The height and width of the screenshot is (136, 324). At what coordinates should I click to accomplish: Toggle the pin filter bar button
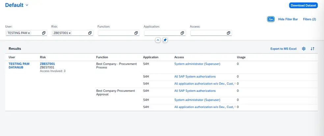165,40
